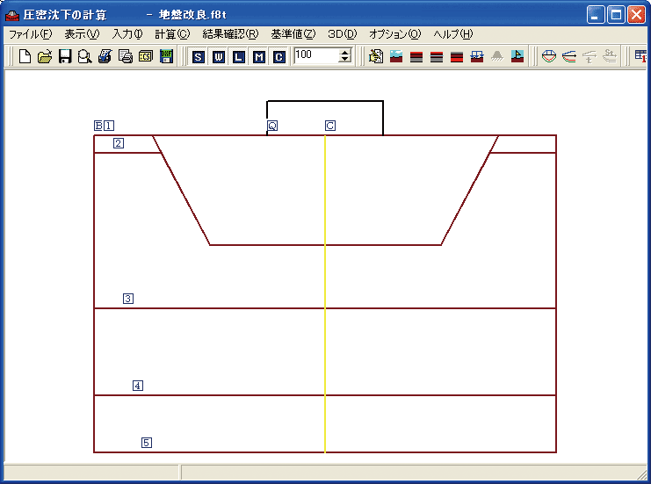Click the table grid icon at toolbar end
651x484 pixels.
[x=640, y=56]
